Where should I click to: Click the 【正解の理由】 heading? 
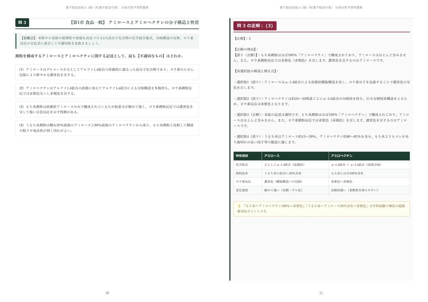point(246,49)
